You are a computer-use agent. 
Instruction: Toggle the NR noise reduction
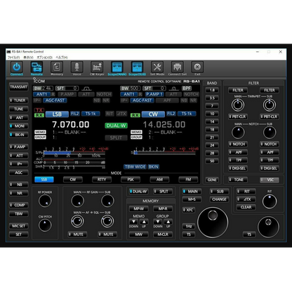(x=18, y=193)
